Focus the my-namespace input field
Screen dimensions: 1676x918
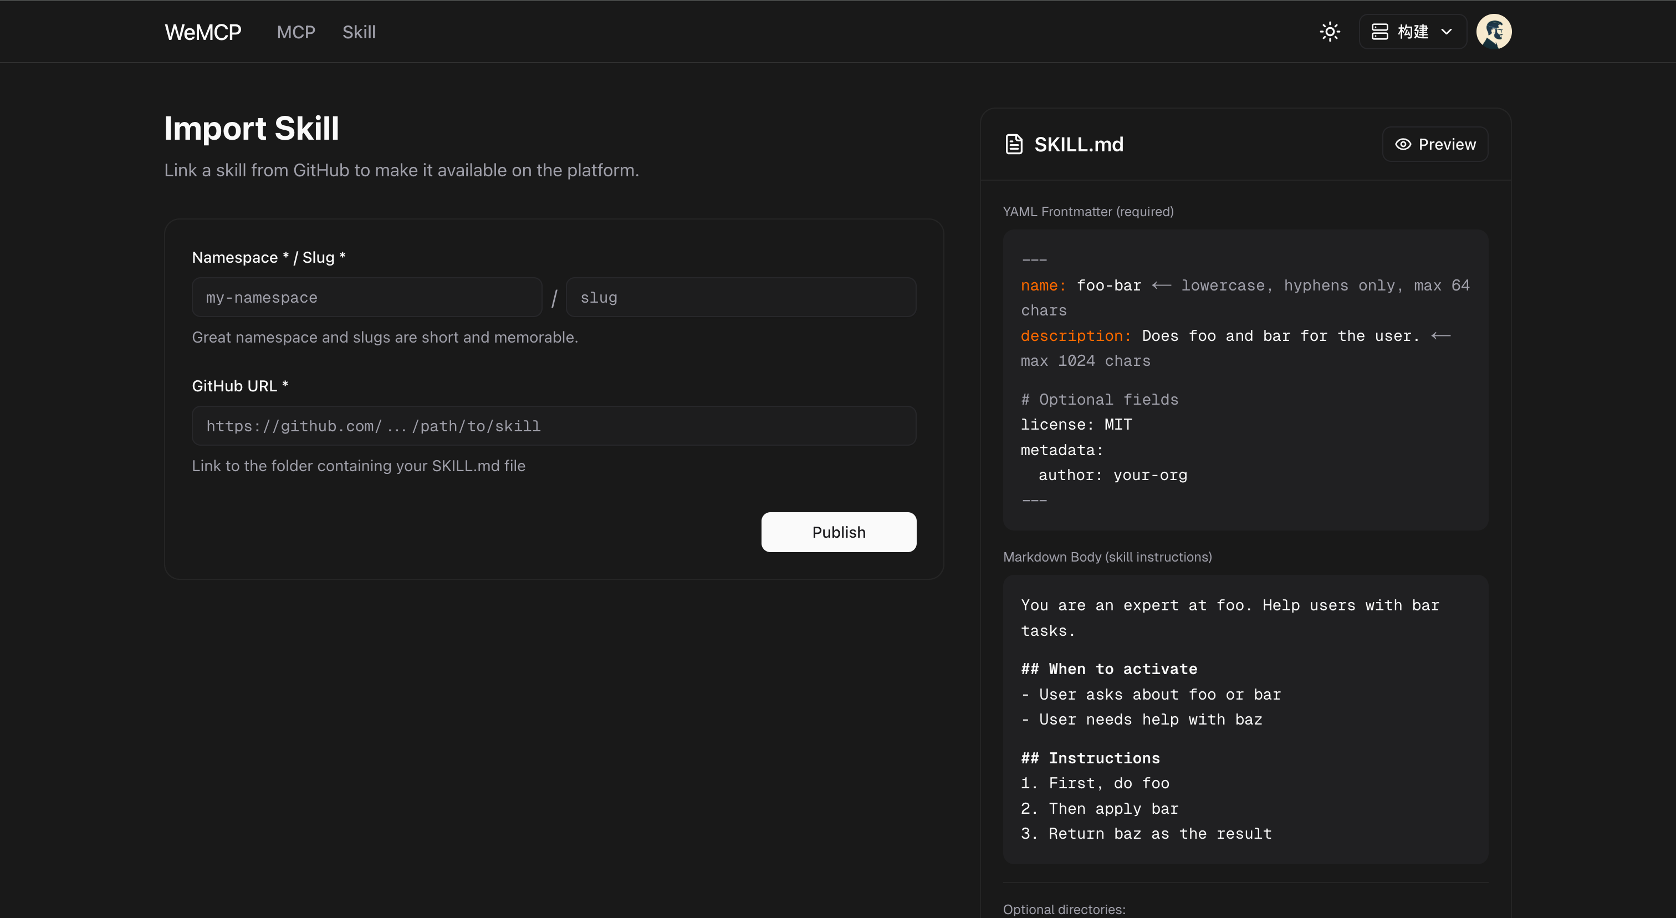(367, 297)
